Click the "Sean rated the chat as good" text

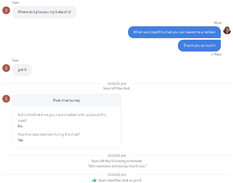pos(119,180)
